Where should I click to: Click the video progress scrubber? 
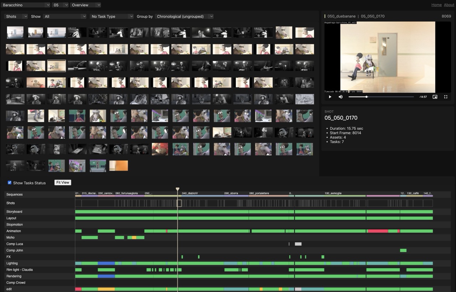tap(381, 97)
